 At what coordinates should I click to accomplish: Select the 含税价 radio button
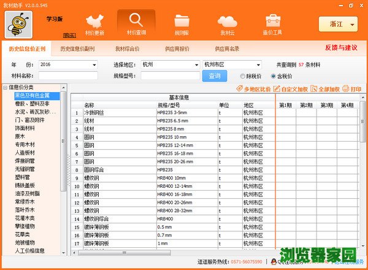(x=273, y=76)
